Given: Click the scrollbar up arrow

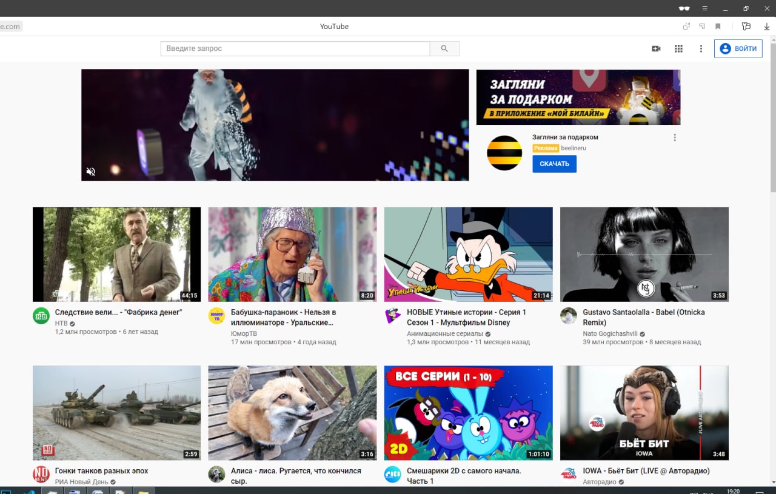Looking at the screenshot, I should [772, 39].
